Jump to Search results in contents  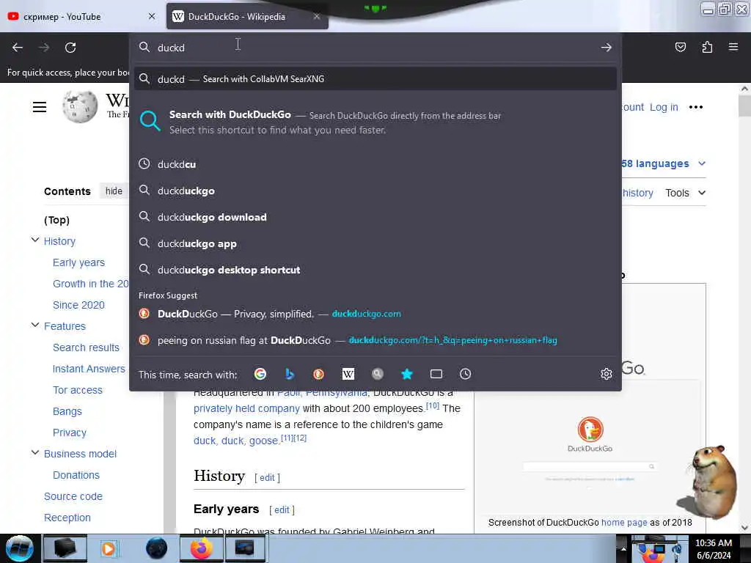click(x=86, y=347)
